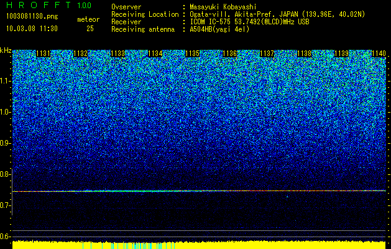Click the 0.8 frequency axis label

point(5,174)
